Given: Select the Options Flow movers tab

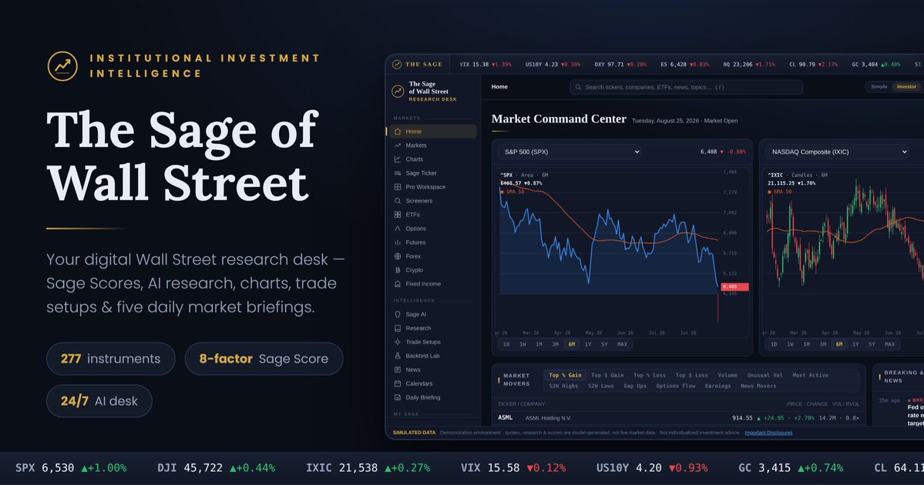Looking at the screenshot, I should (675, 386).
